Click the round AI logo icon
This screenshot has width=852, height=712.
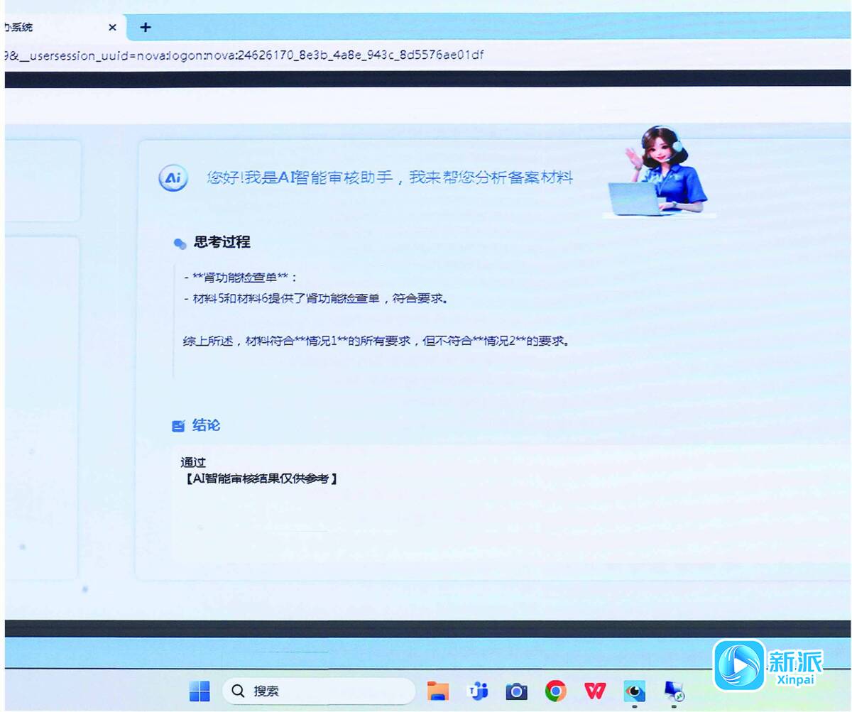pyautogui.click(x=173, y=178)
